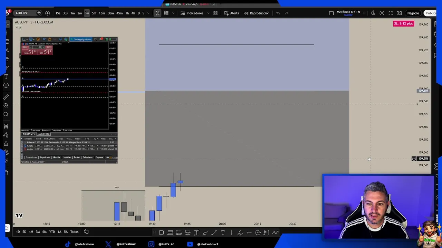Open the Mecánica NY TN layout name
Image resolution: width=442 pixels, height=248 pixels.
348,13
